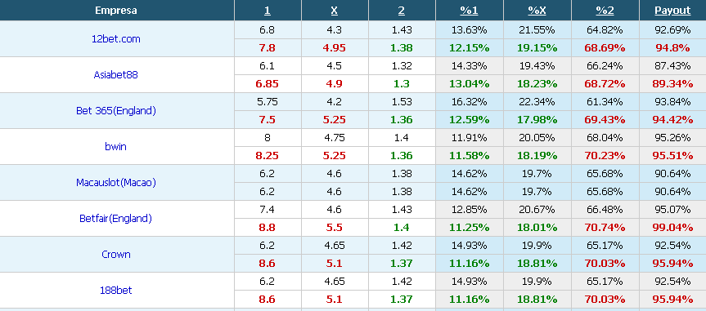Click 12bet.com's 4.95 draw odds
This screenshot has width=706, height=311.
coord(334,47)
